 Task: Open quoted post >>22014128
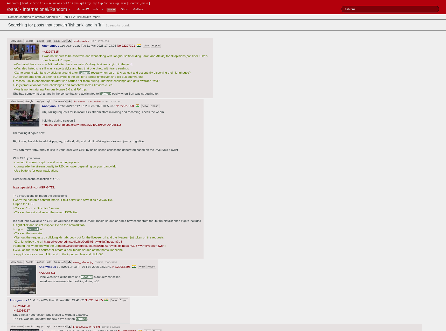[22, 306]
